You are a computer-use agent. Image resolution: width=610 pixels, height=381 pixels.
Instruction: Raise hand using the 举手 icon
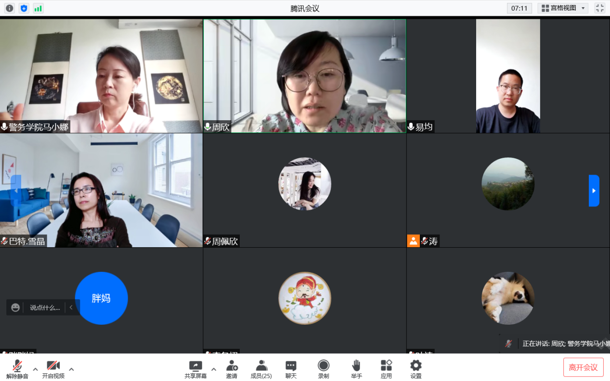coord(356,369)
